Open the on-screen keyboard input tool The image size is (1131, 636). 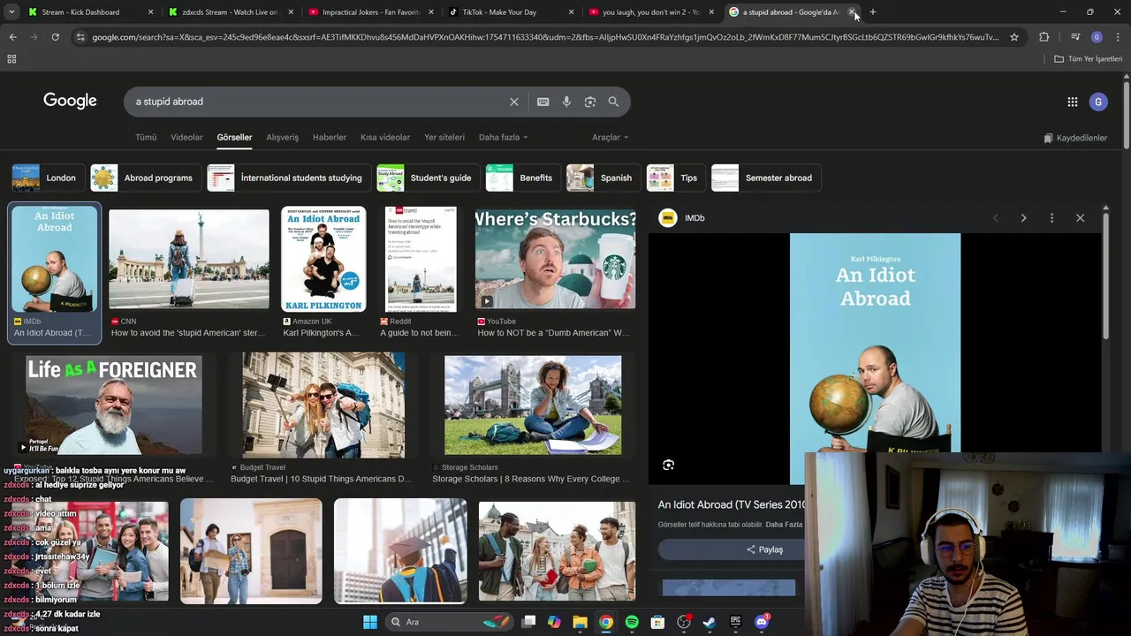click(x=543, y=102)
